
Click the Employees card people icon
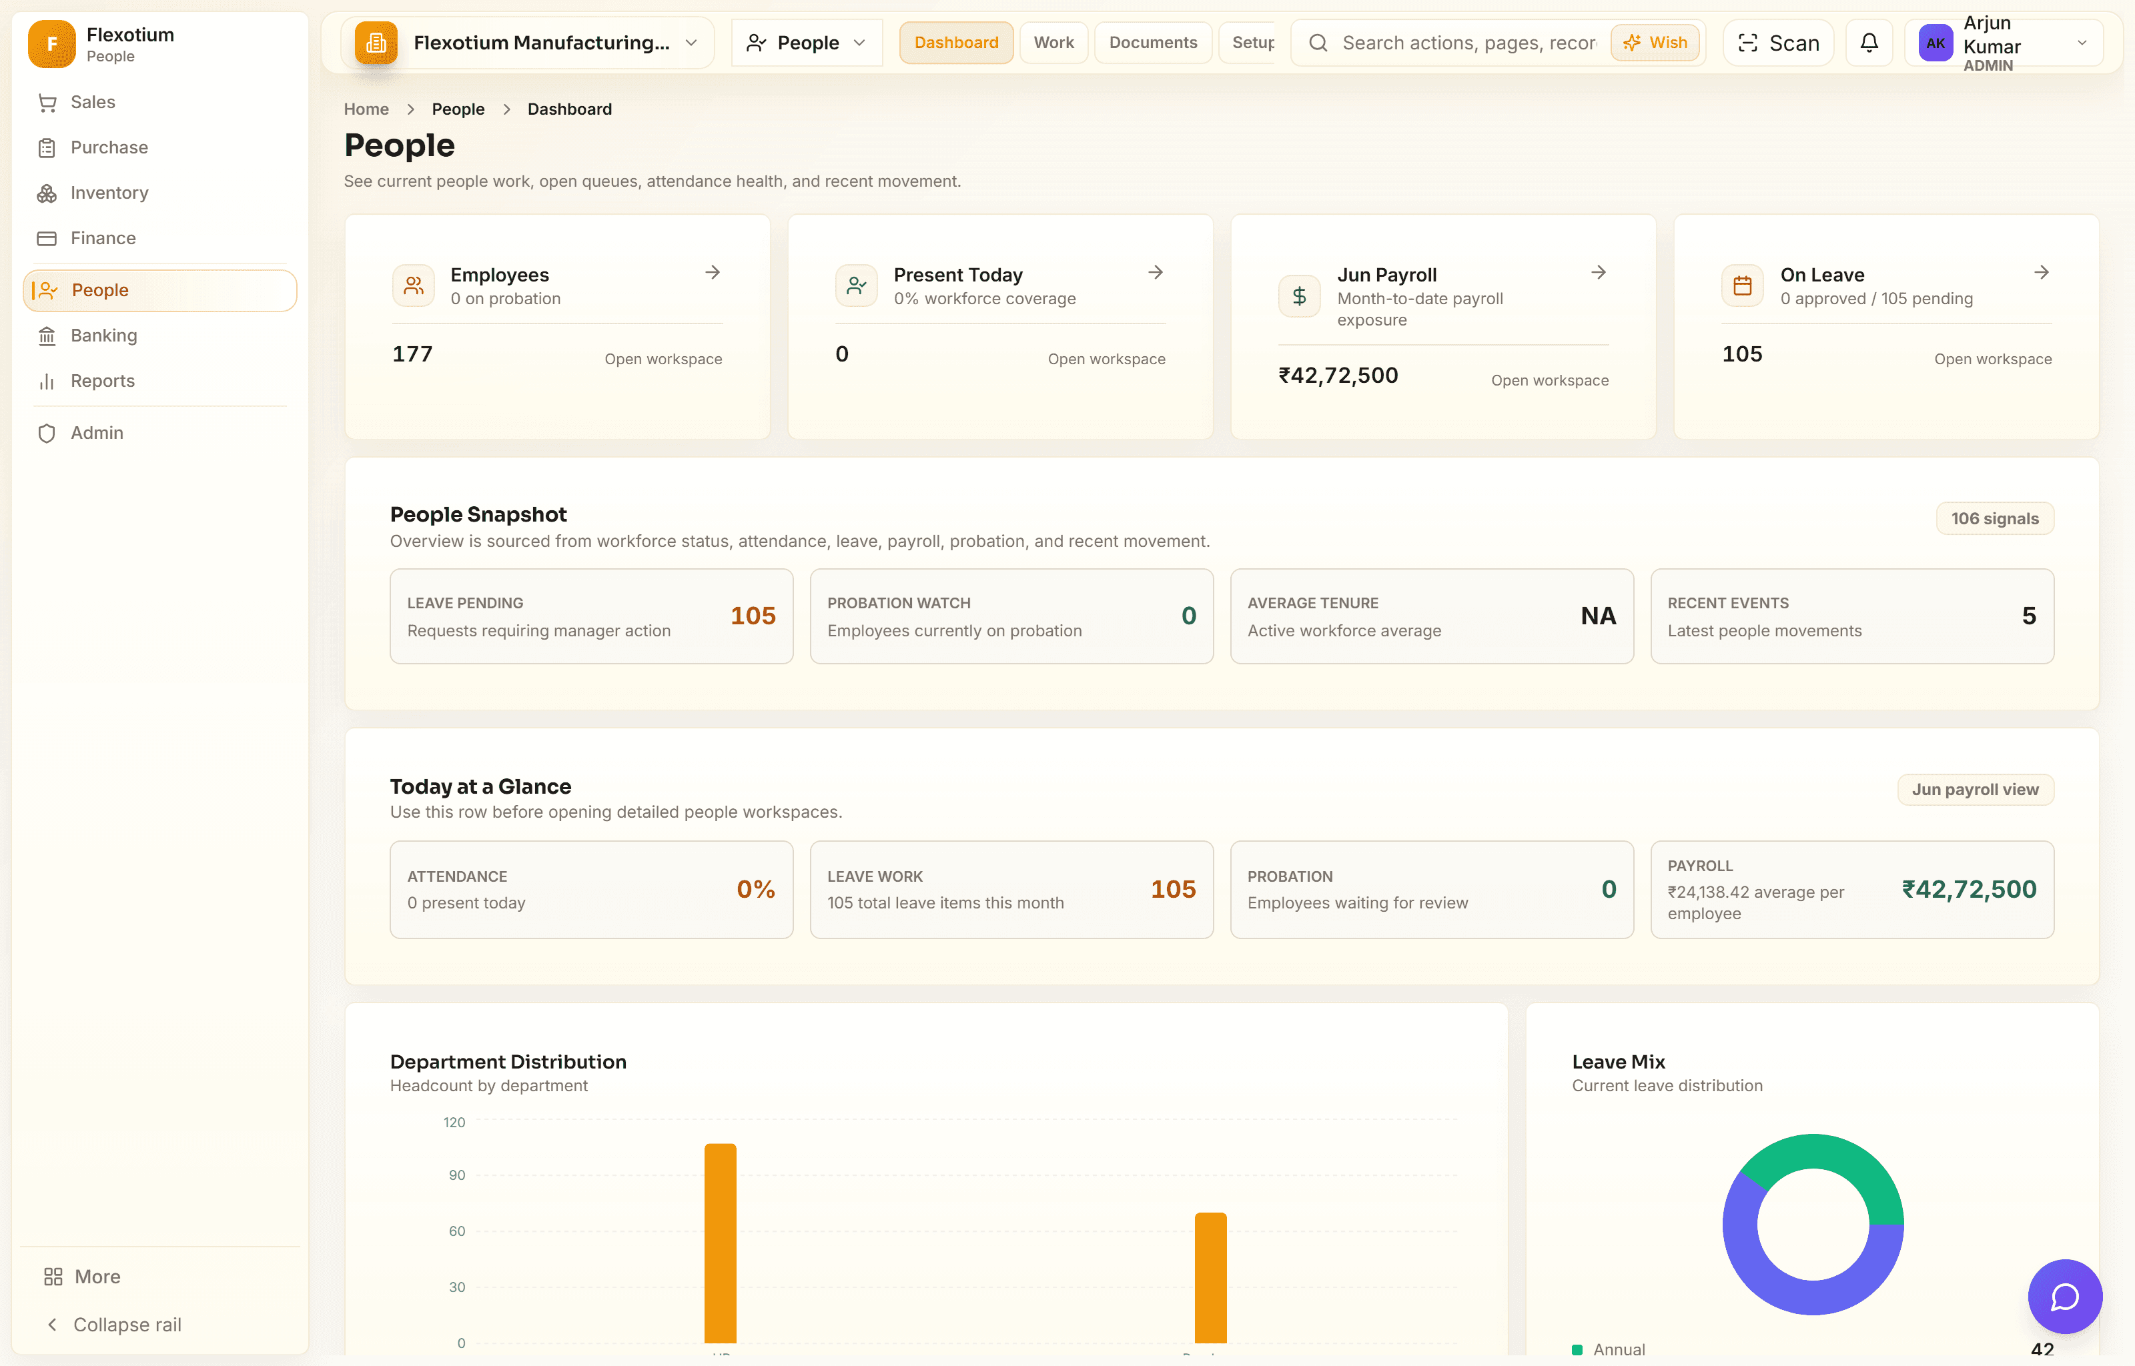pos(414,285)
